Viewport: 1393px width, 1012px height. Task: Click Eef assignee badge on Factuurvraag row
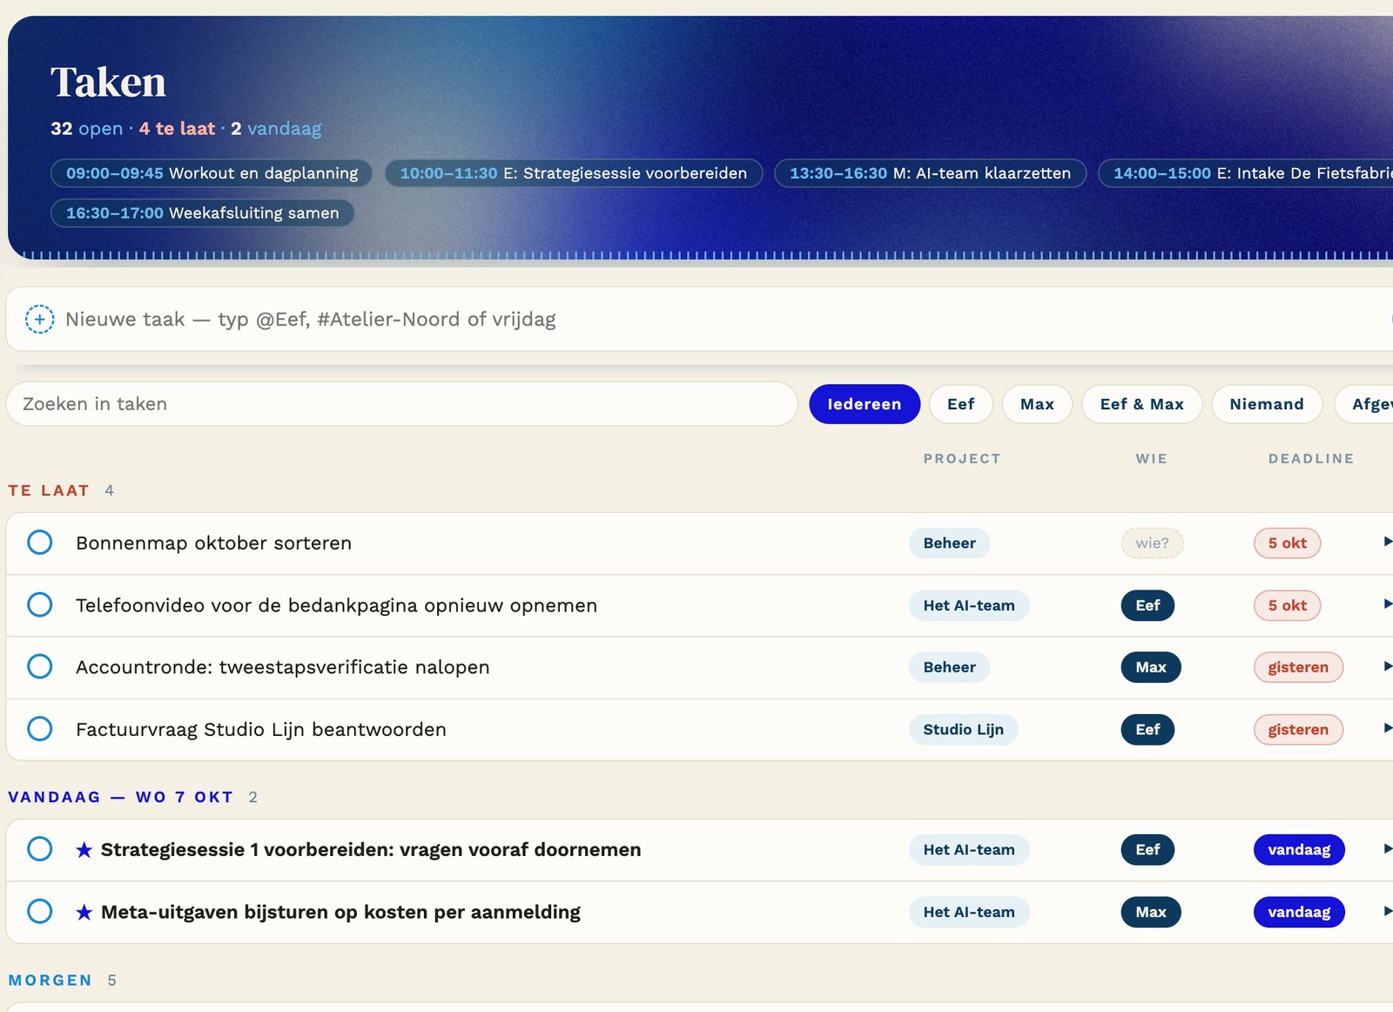[1147, 730]
